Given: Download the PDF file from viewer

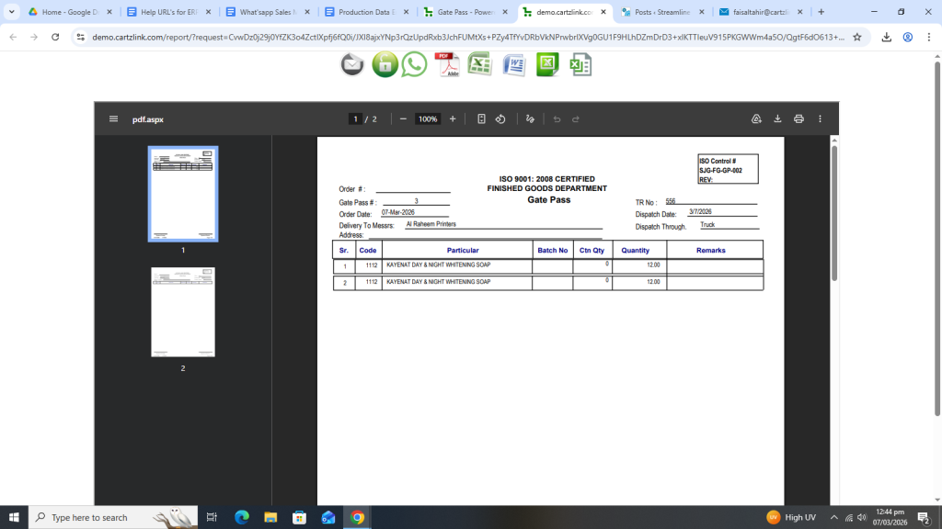Looking at the screenshot, I should 777,119.
